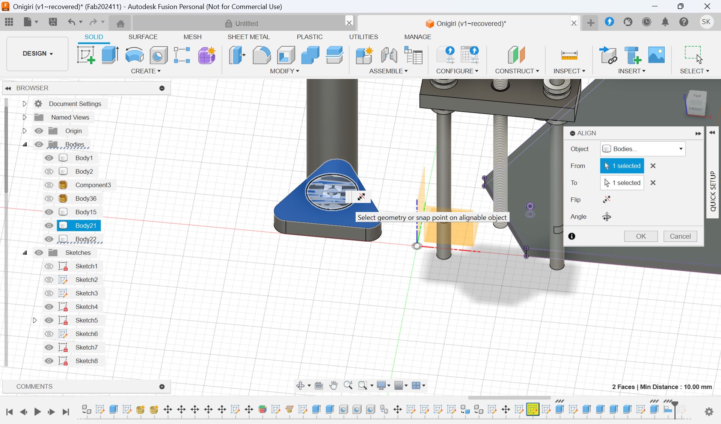Select the Rectangular Pattern tool

click(x=182, y=55)
